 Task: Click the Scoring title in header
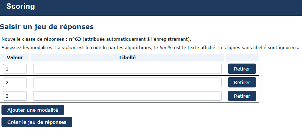click(x=21, y=6)
